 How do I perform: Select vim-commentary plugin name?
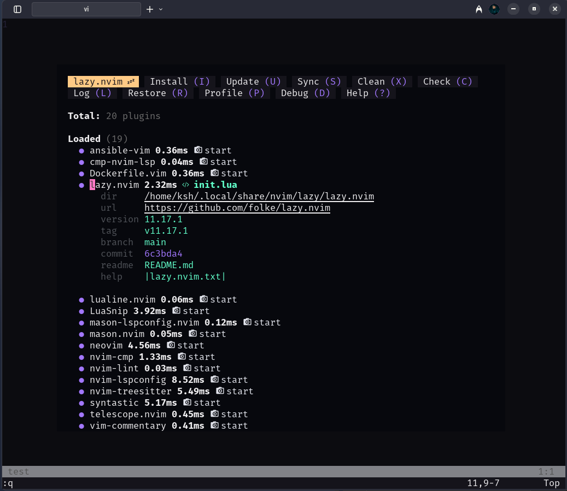point(128,426)
